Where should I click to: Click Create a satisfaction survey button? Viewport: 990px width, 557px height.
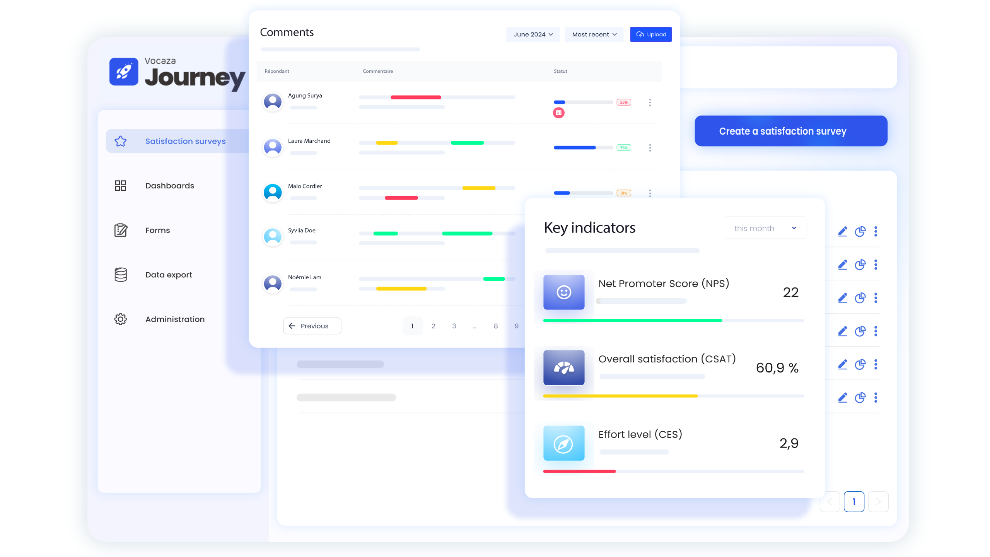790,131
